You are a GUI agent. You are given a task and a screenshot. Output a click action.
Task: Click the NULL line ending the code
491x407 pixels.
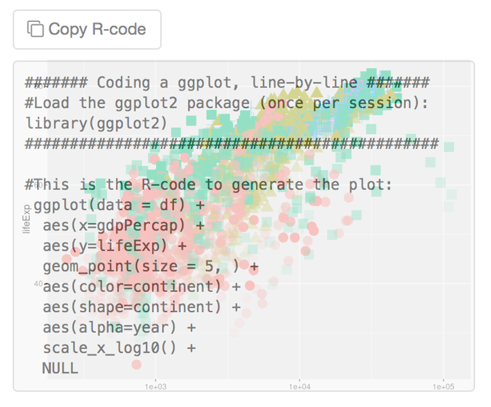click(x=60, y=368)
